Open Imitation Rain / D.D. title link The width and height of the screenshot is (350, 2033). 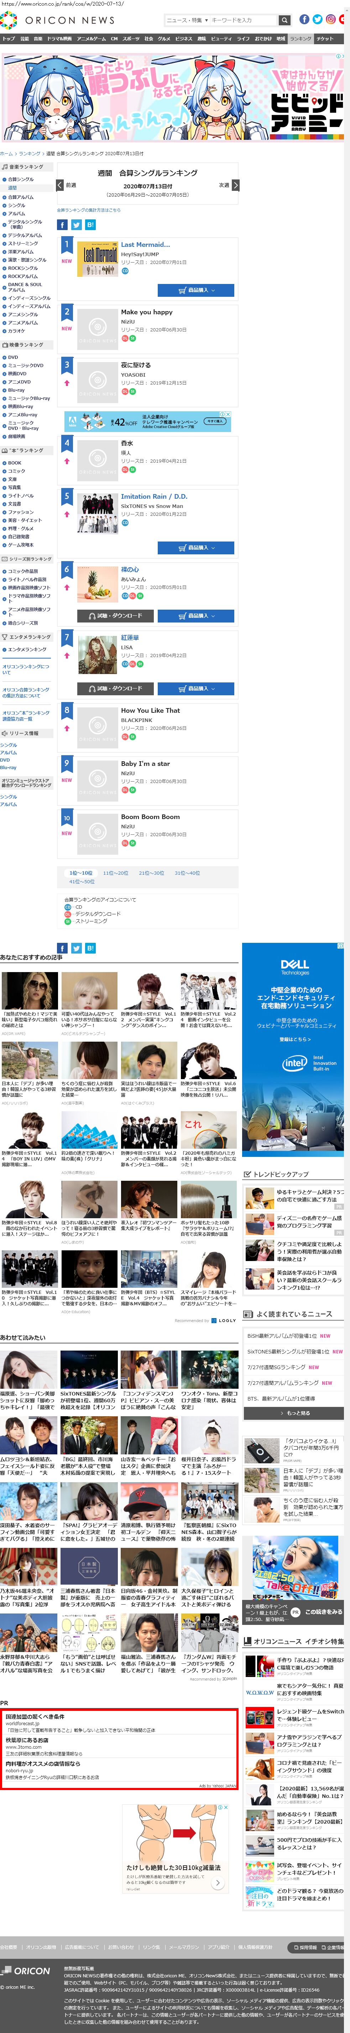point(154,497)
